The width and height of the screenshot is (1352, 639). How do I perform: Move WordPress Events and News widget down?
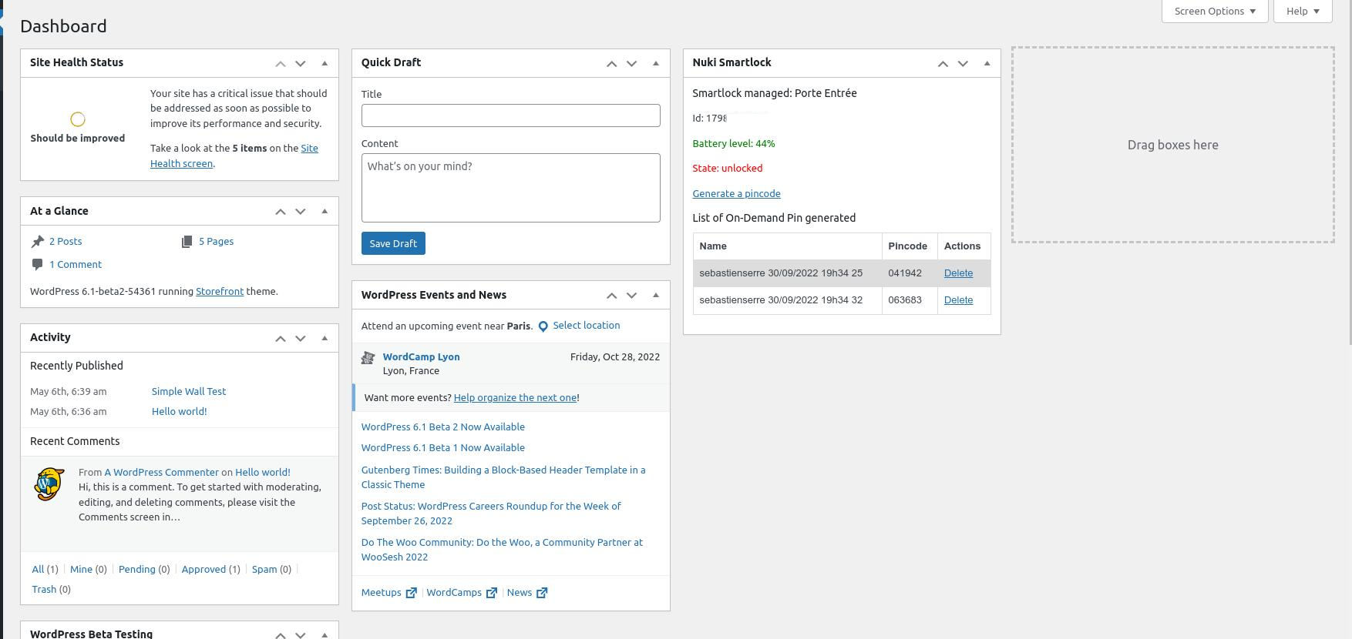(631, 296)
